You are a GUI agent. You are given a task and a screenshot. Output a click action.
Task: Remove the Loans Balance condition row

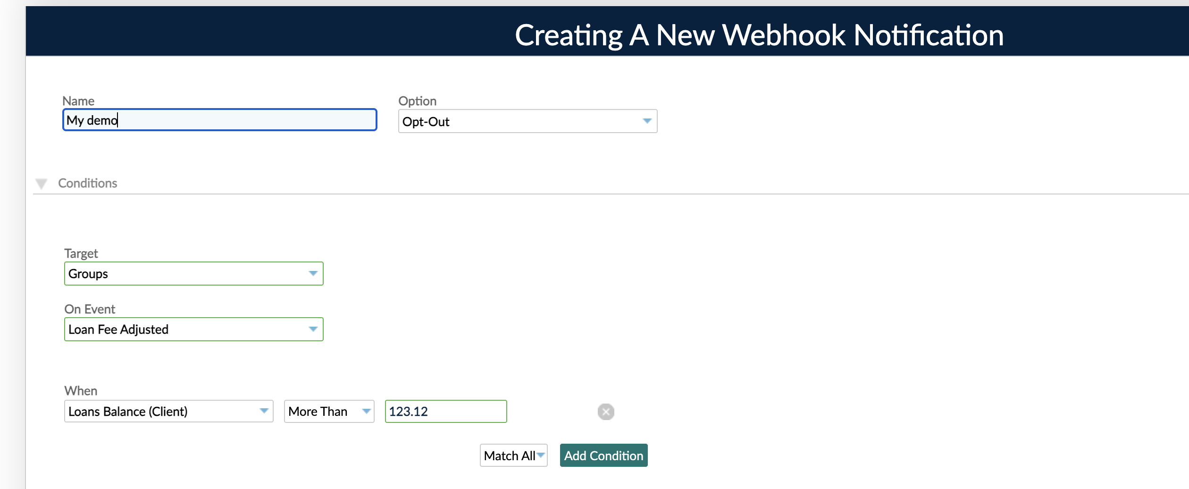click(x=605, y=412)
